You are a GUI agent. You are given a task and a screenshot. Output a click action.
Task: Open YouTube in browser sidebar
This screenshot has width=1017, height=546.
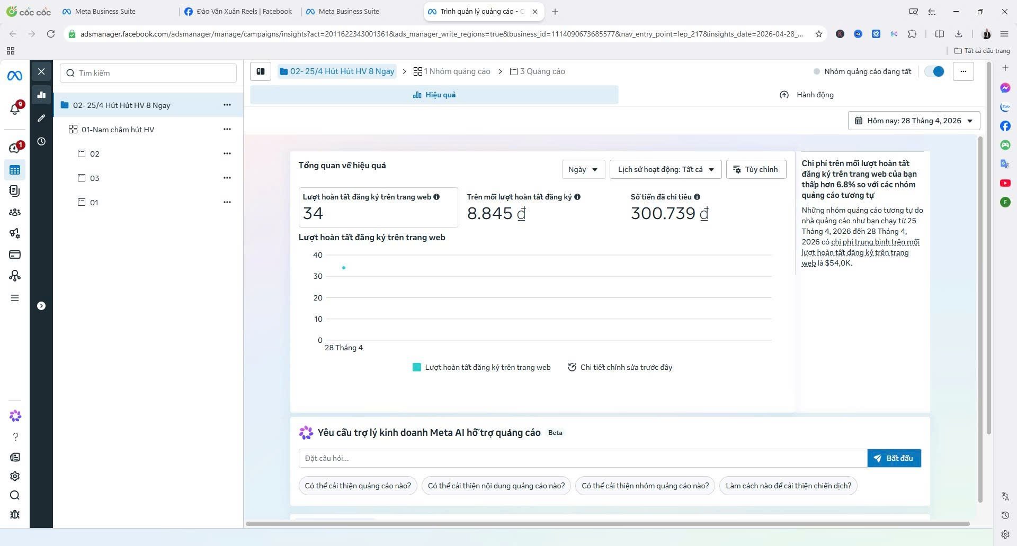pos(1005,183)
